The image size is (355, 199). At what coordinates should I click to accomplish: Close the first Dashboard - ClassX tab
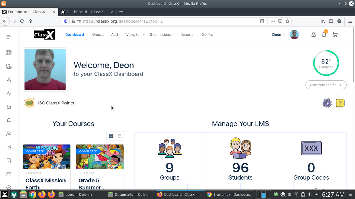point(54,12)
